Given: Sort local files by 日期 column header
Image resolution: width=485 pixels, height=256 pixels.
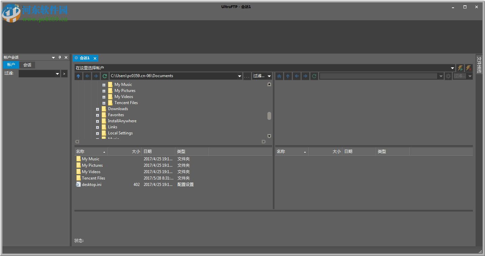Looking at the screenshot, I should 158,152.
